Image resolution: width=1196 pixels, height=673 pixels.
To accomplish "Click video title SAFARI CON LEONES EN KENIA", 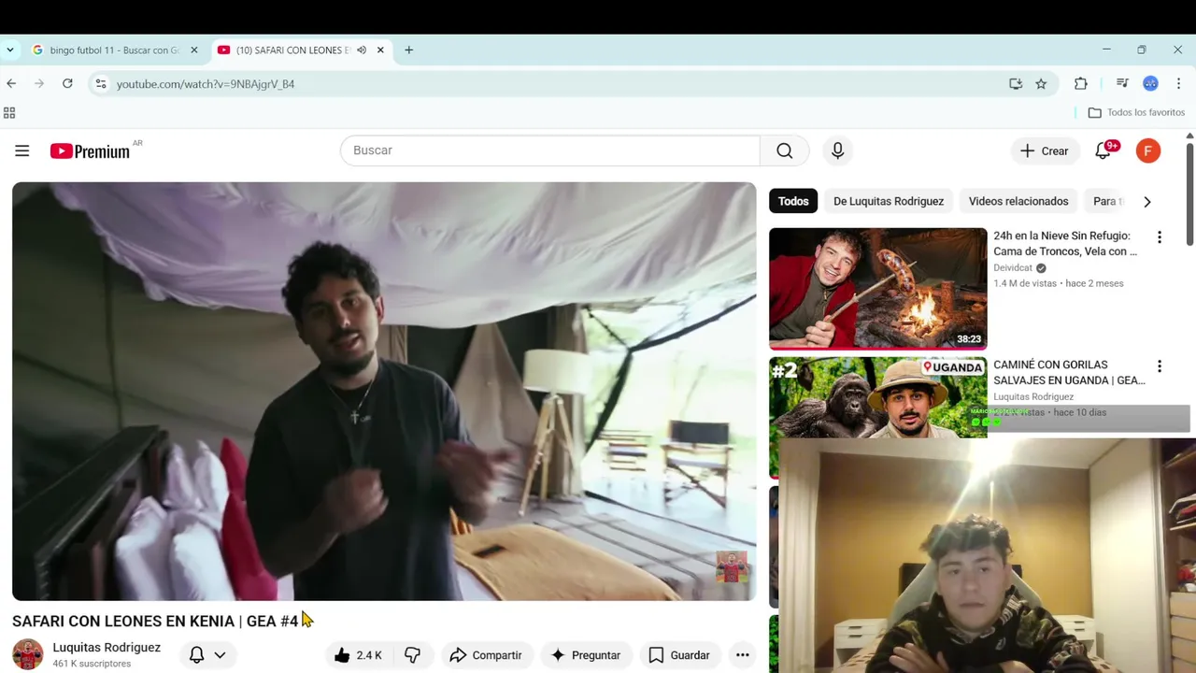I will pos(155,621).
